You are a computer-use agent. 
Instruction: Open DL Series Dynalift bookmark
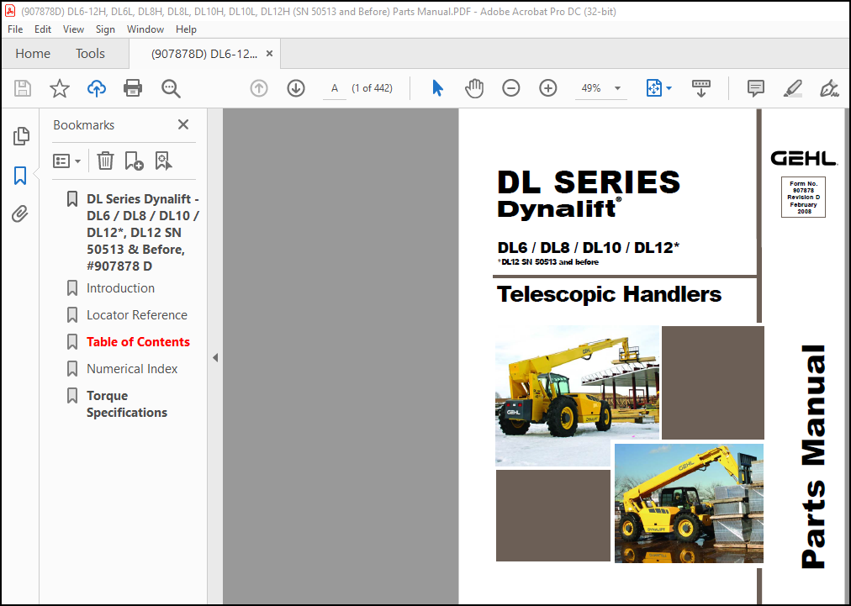tap(143, 232)
